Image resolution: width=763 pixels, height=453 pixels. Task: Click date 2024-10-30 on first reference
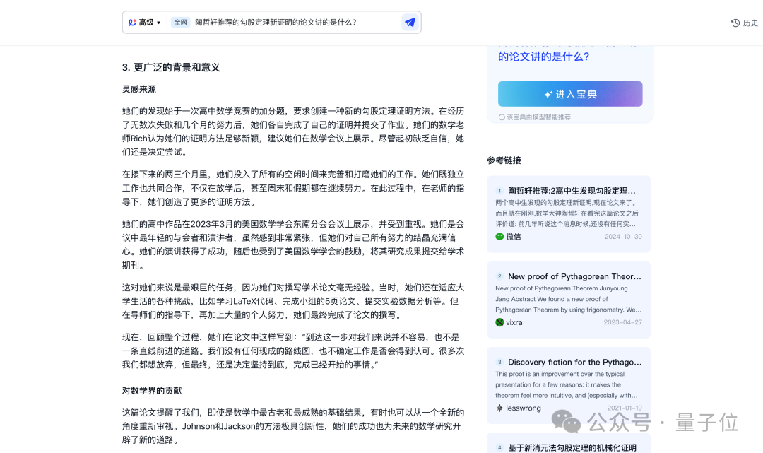point(623,237)
